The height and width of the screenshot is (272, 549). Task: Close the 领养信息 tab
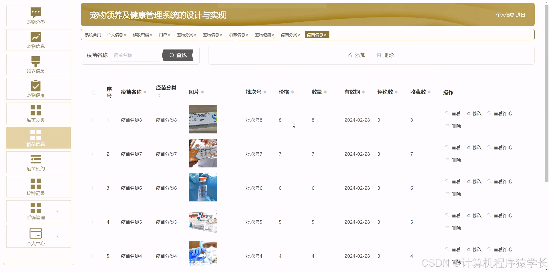tap(247, 35)
